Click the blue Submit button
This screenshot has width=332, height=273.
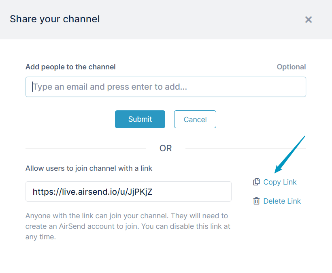(x=140, y=119)
